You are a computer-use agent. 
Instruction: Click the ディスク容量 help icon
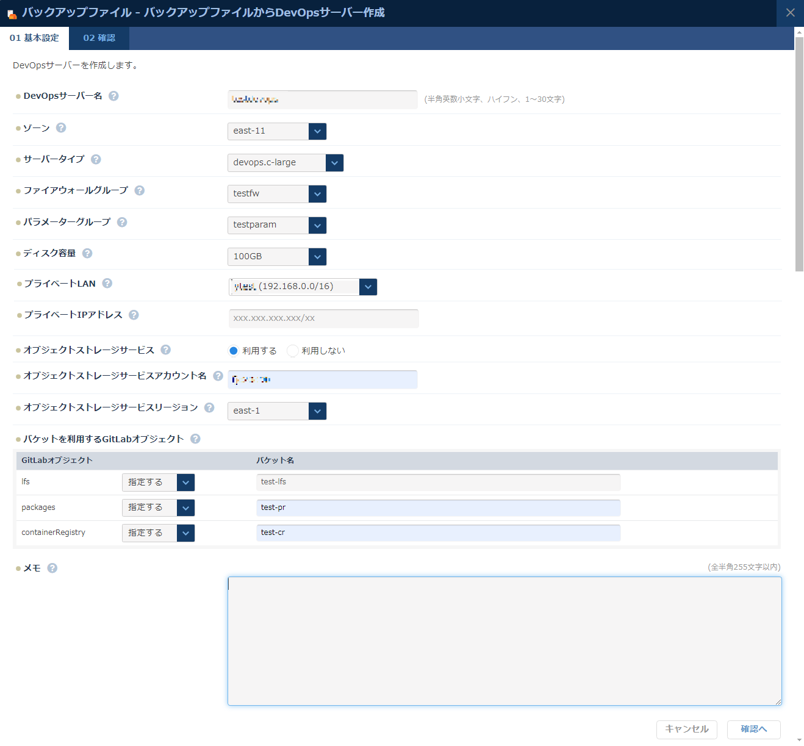click(87, 253)
